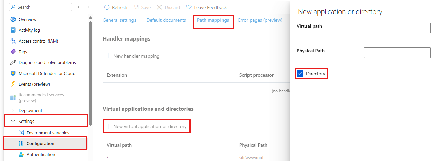The width and height of the screenshot is (439, 161).
Task: Select the Activity log icon
Action: coord(13,30)
